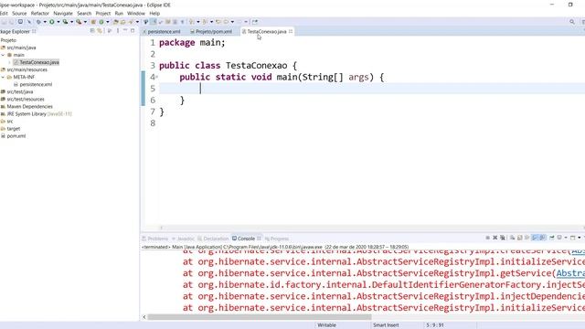Click the Console scrollbar left arrow
The image size is (585, 329).
(x=144, y=317)
